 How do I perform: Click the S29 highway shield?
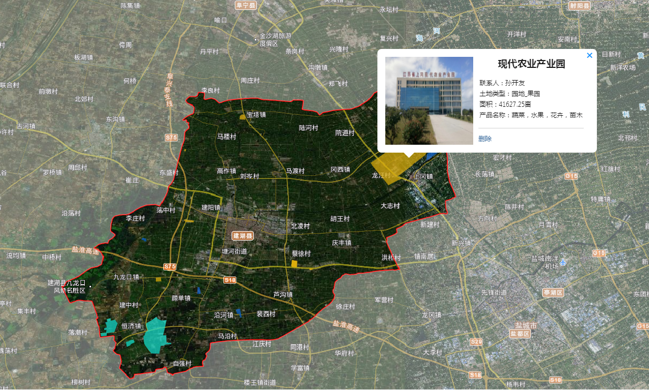coord(476,342)
